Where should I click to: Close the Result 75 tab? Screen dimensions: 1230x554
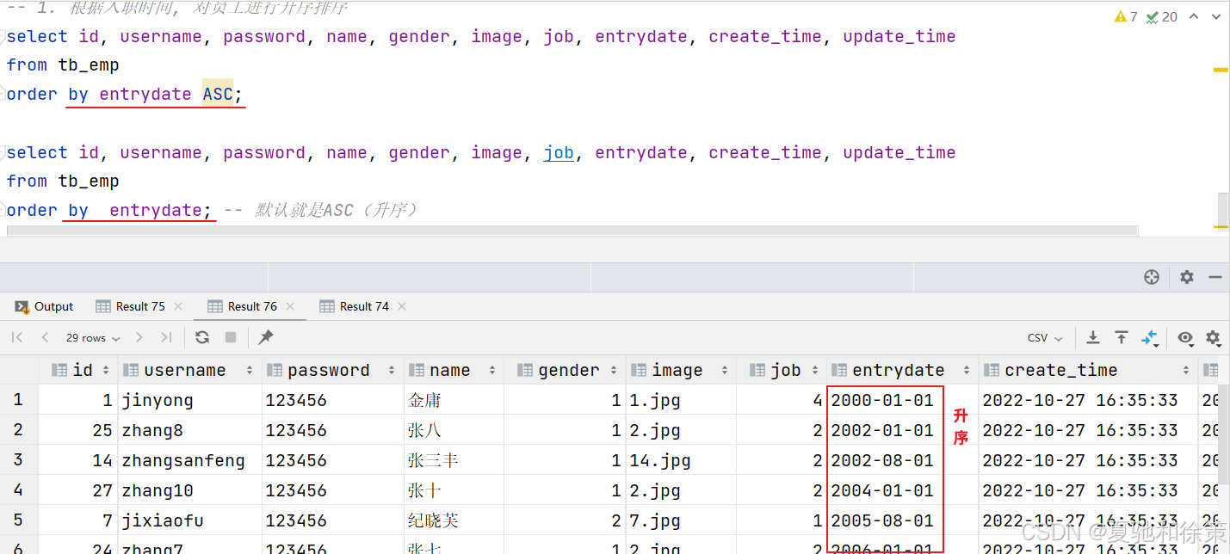(x=178, y=306)
